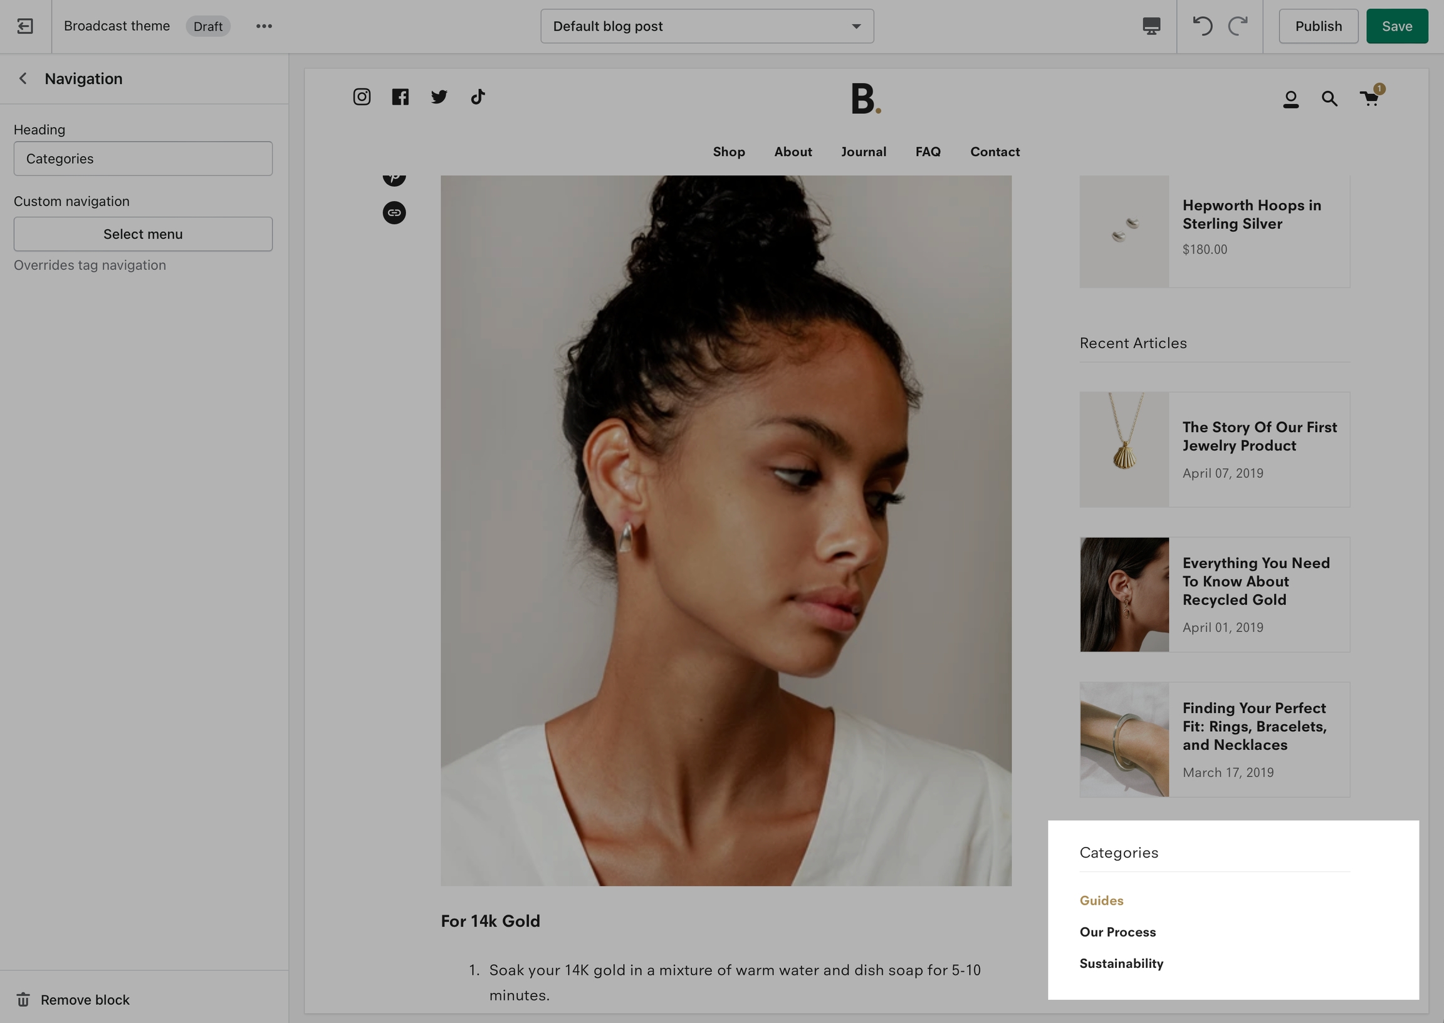Open the Instagram social icon
The width and height of the screenshot is (1444, 1023).
click(x=362, y=97)
